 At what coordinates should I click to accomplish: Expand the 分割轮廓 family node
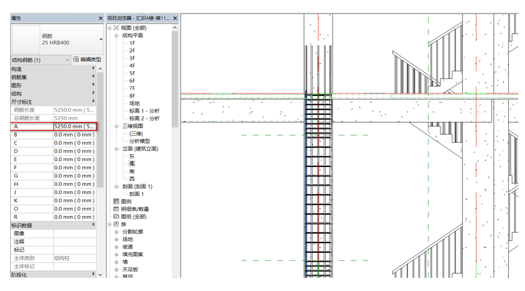coord(117,232)
